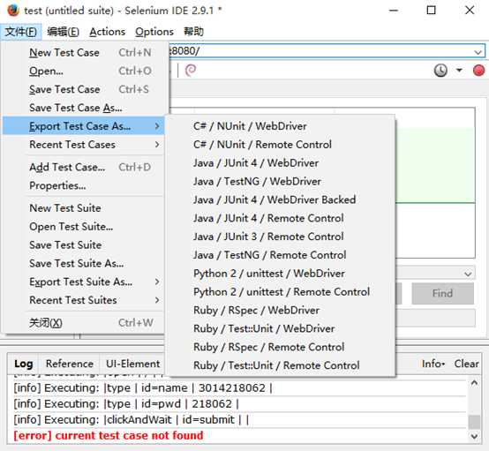Expand the Export Test Case As... submenu
This screenshot has width=489, height=451.
(x=83, y=126)
